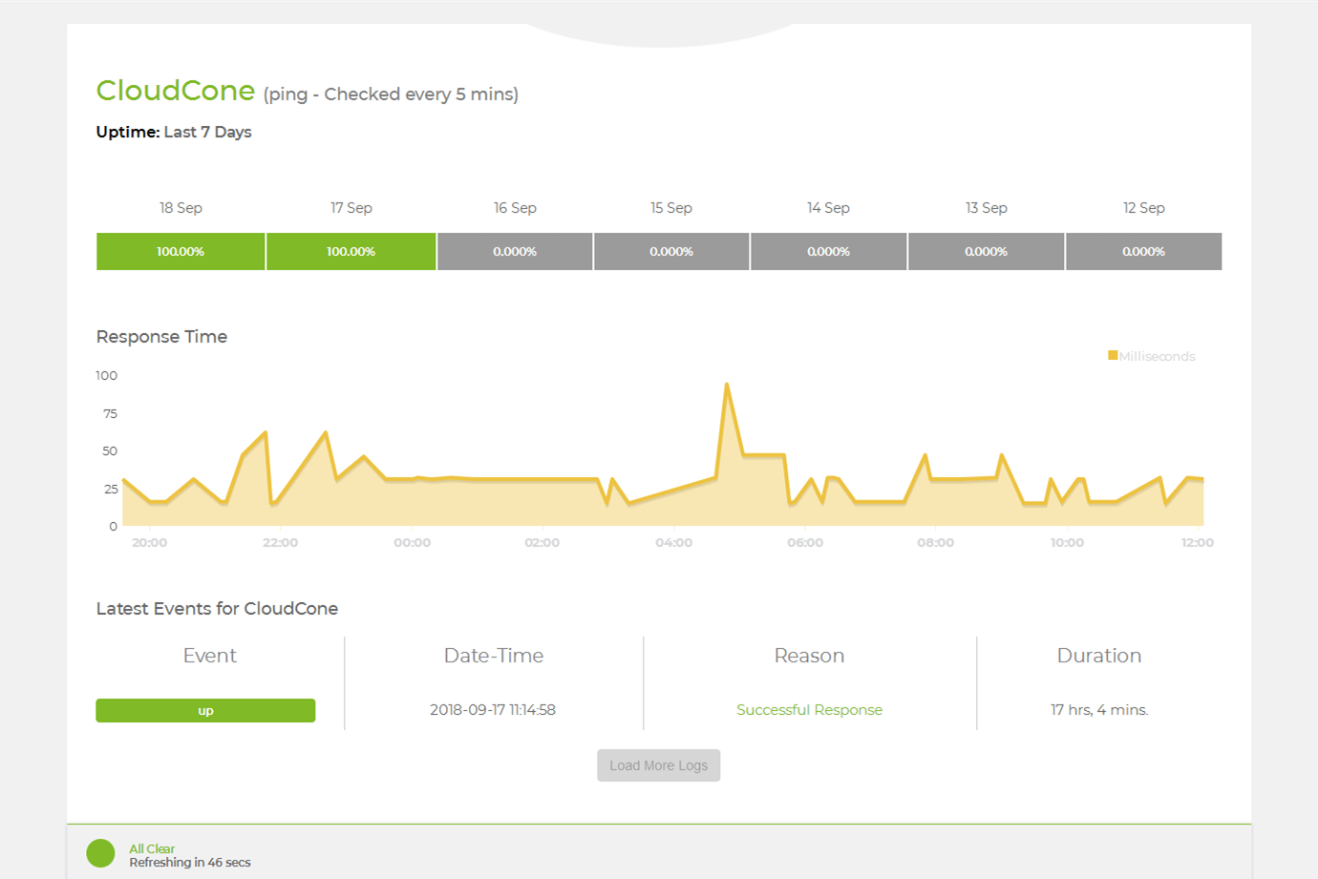The height and width of the screenshot is (879, 1318).
Task: Toggle the Milliseconds legend label
Action: click(1157, 357)
